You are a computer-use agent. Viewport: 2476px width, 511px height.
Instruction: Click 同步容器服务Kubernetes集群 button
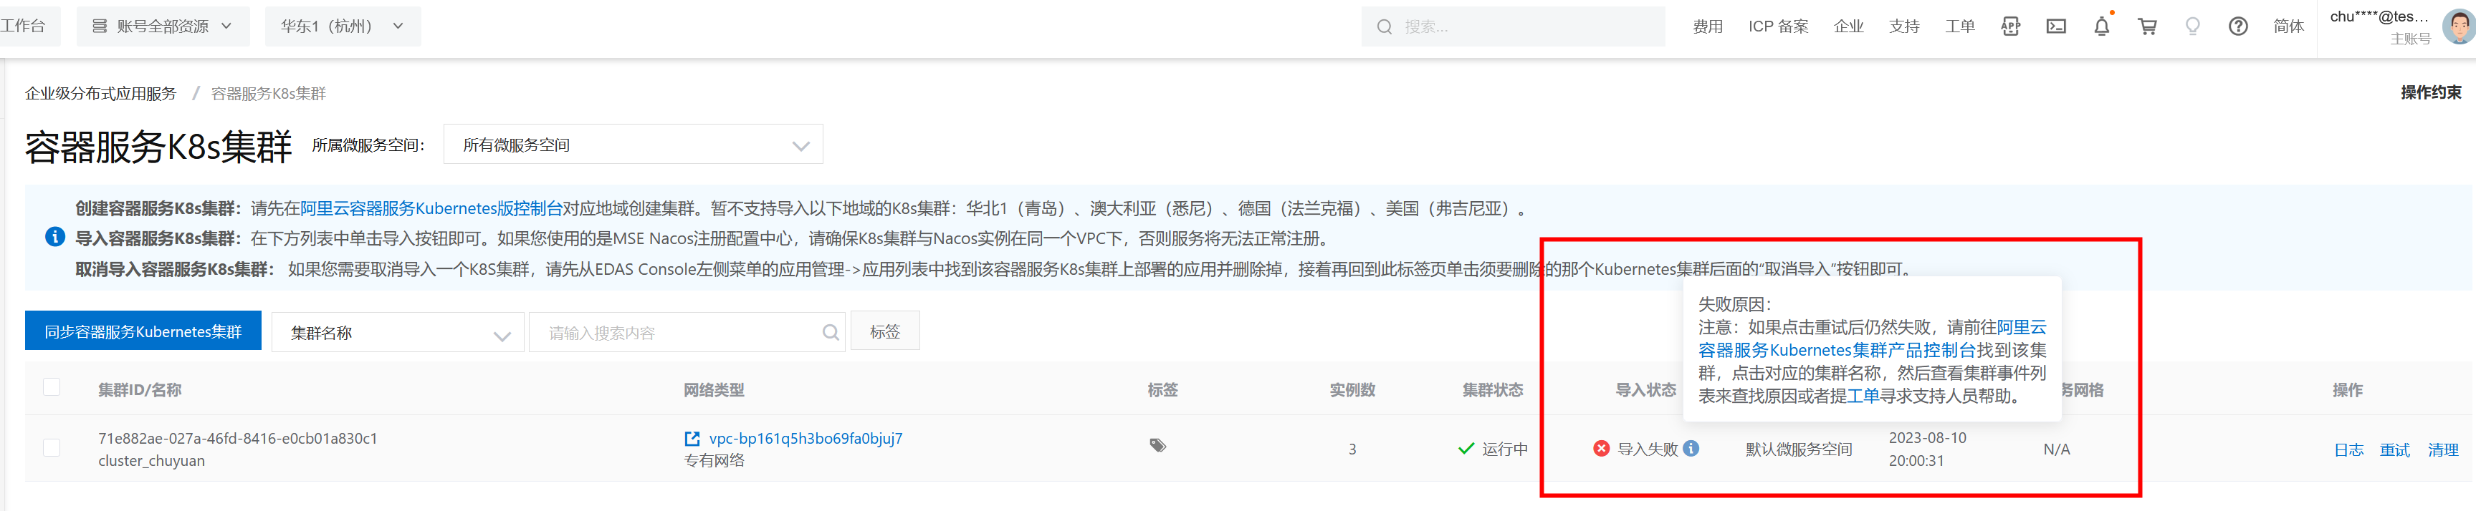143,331
